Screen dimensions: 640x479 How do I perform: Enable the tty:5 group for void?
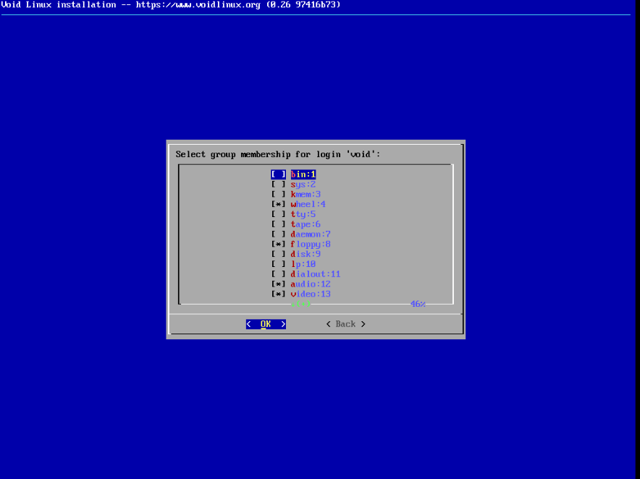pos(278,213)
